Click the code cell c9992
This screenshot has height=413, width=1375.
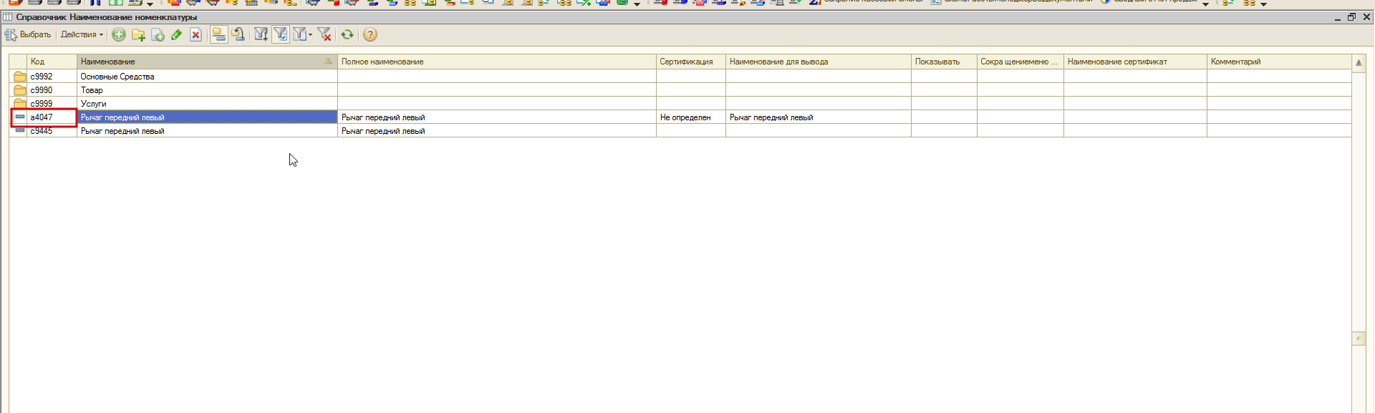tap(52, 77)
